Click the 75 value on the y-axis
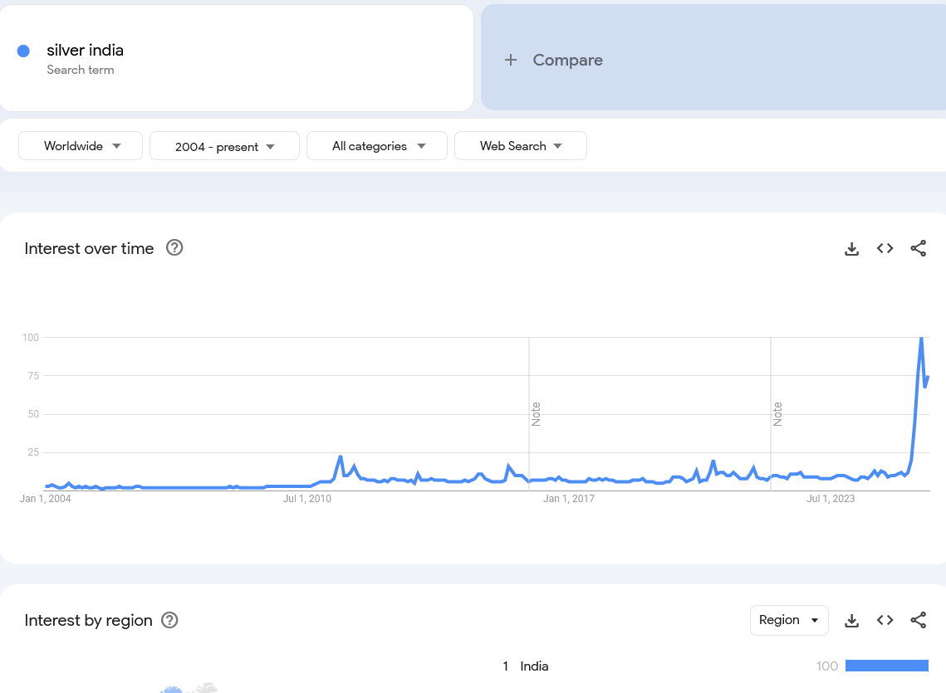 [33, 376]
